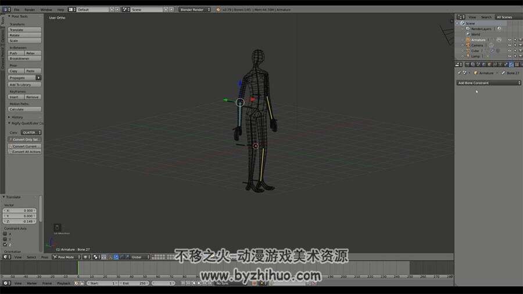Screen dimensions: 523x294
Task: Open the All Scenes outliner display dropdown
Action: coord(509,17)
